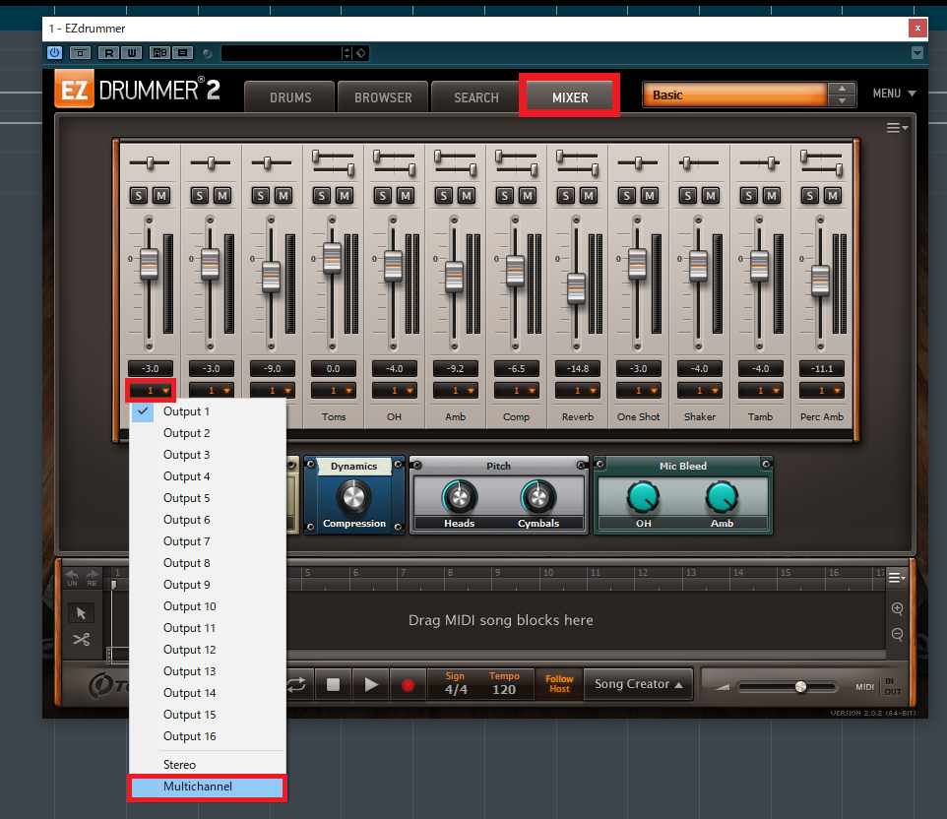This screenshot has width=947, height=819.
Task: Click the Amb Mic Bleed knob
Action: (722, 496)
